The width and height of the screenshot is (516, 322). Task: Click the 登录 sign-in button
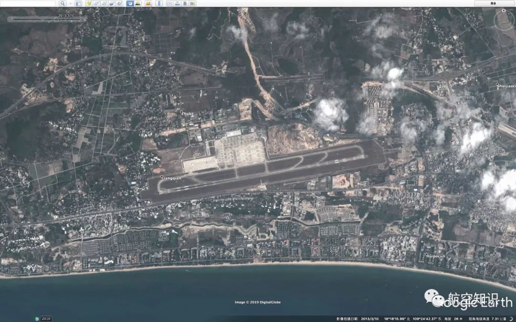coord(493,3)
